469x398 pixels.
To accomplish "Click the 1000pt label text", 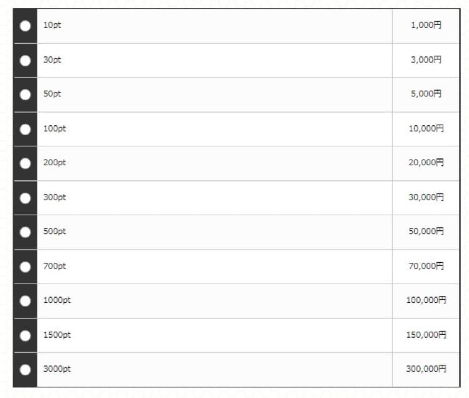I will pos(57,300).
